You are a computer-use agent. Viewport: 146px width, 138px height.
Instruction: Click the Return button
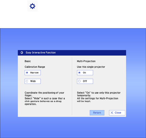(x=97, y=113)
